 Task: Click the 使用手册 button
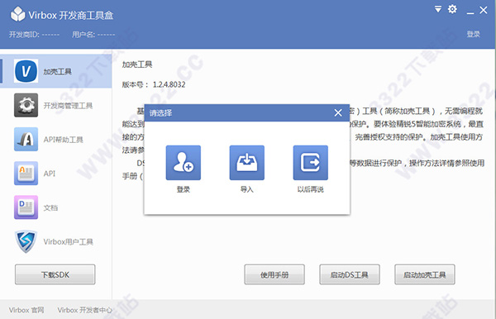[x=274, y=274]
